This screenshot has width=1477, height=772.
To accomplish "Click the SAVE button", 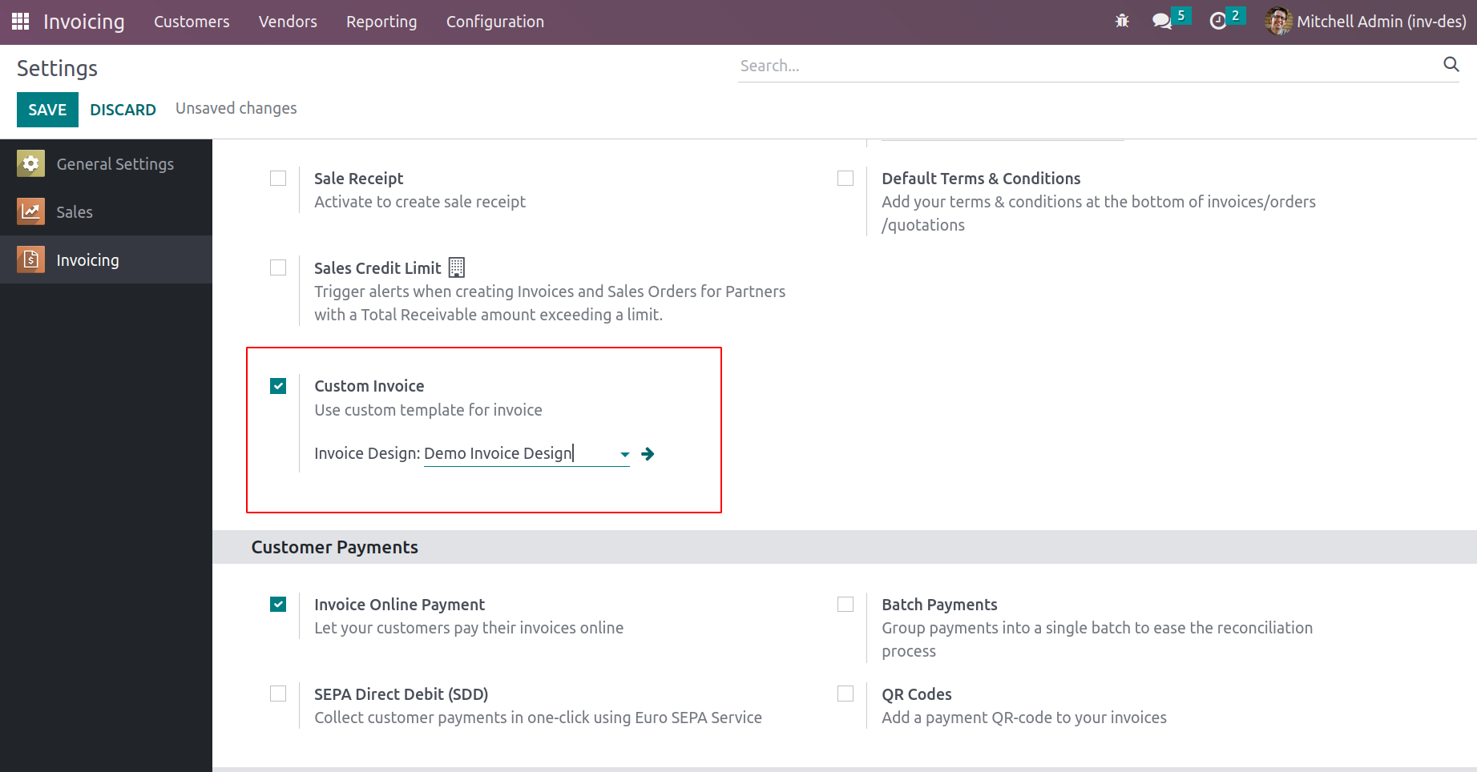I will point(47,110).
